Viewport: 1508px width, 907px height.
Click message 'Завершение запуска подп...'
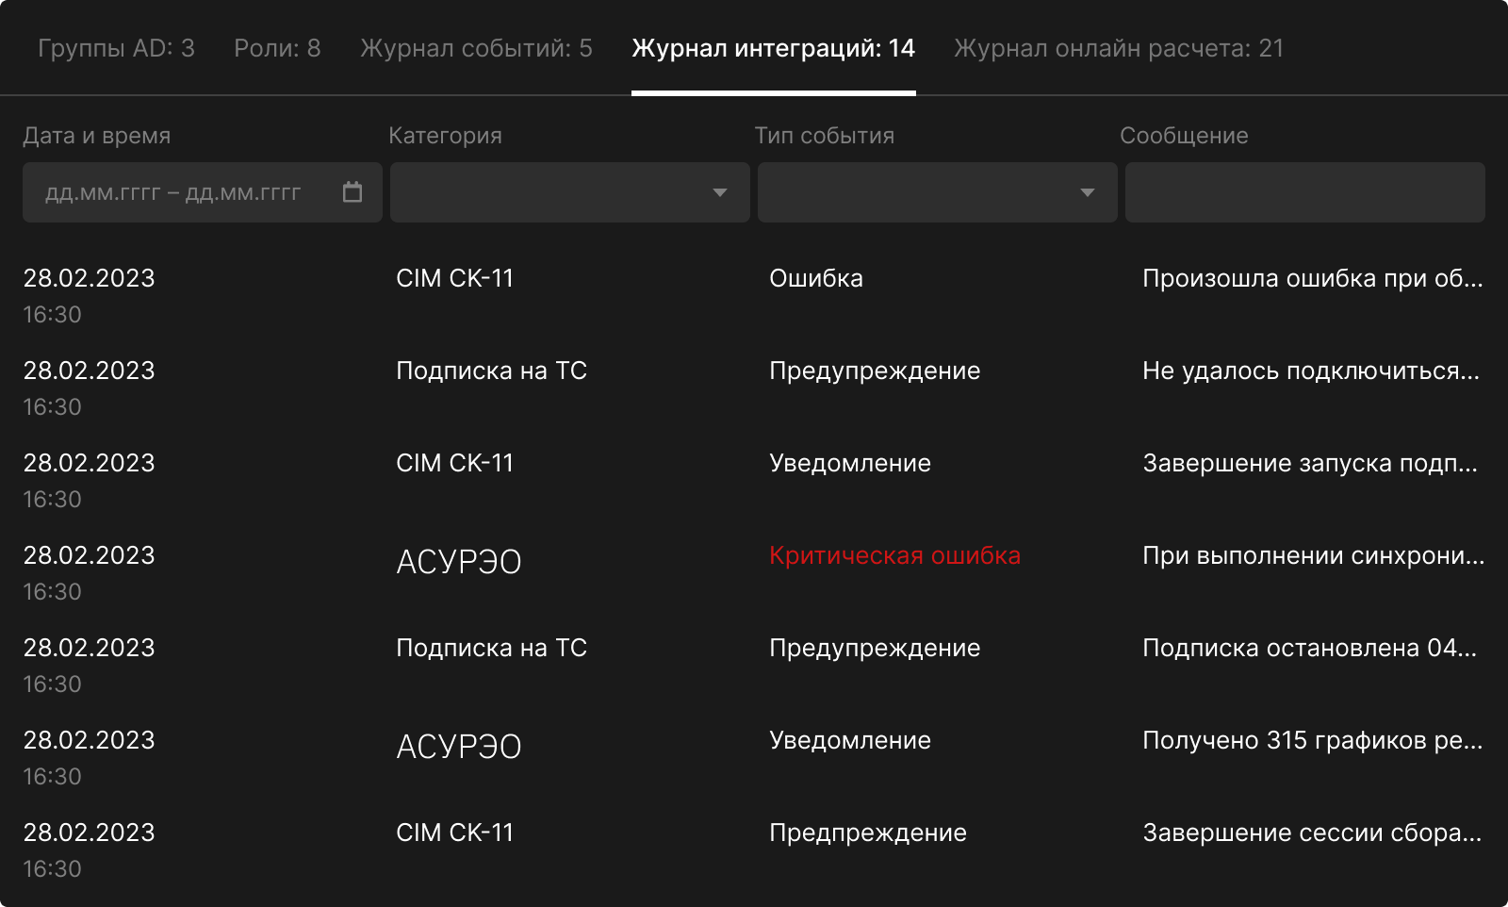click(x=1309, y=463)
